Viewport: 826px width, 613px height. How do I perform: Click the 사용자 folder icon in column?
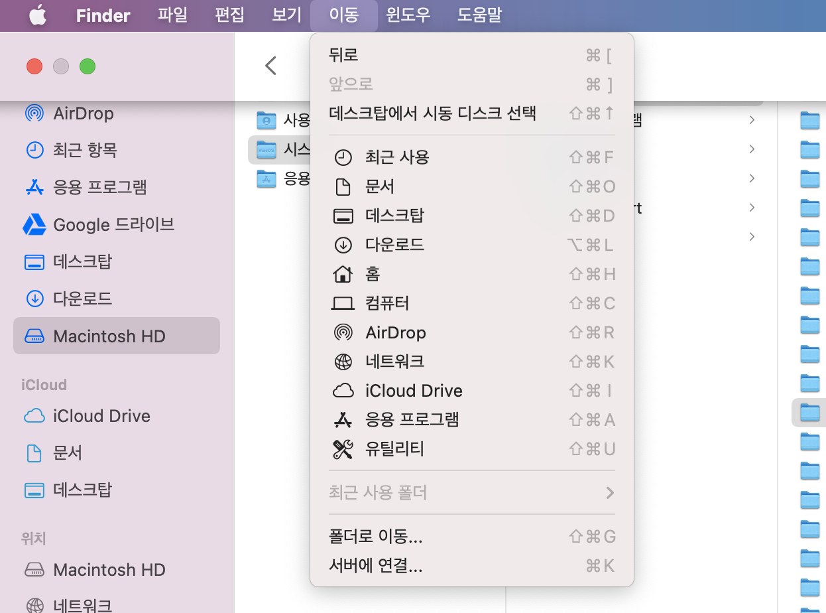[x=266, y=120]
